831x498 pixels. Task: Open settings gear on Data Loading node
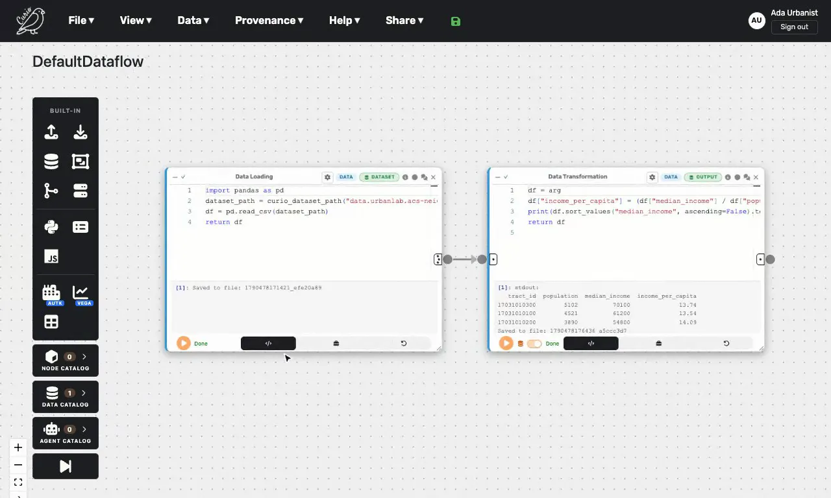coord(328,177)
